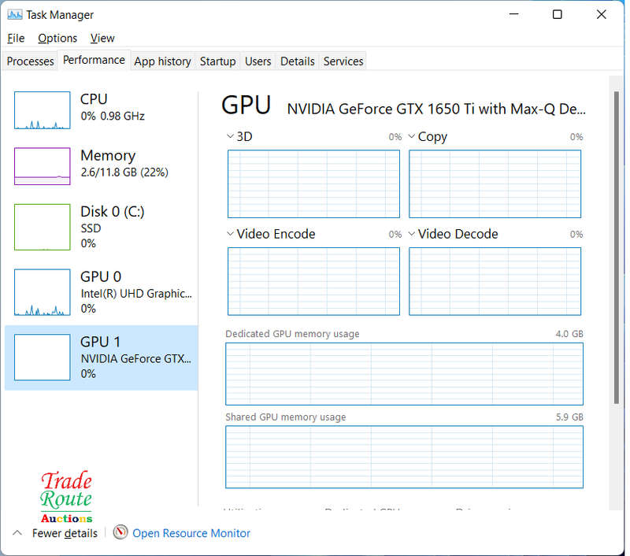
Task: Collapse view with the Fewer details arrow icon
Action: click(x=17, y=533)
